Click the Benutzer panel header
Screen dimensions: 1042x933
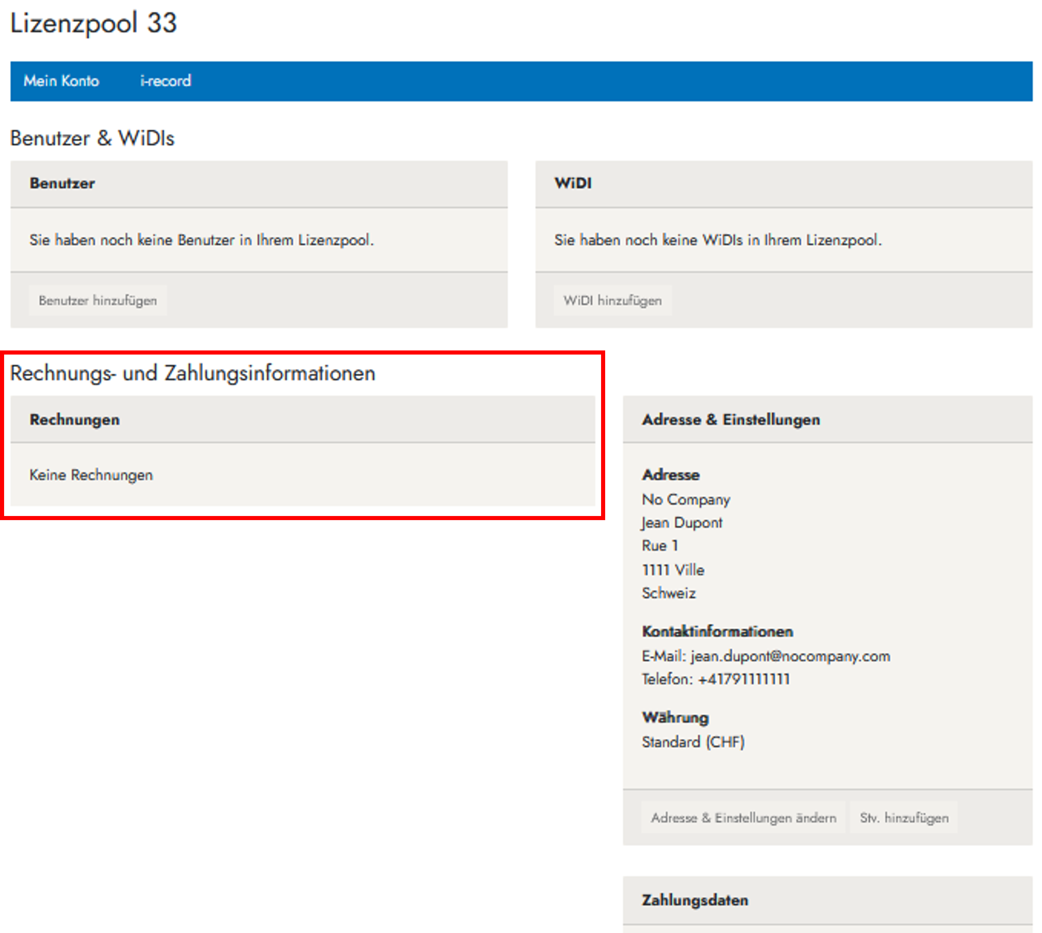click(x=62, y=184)
